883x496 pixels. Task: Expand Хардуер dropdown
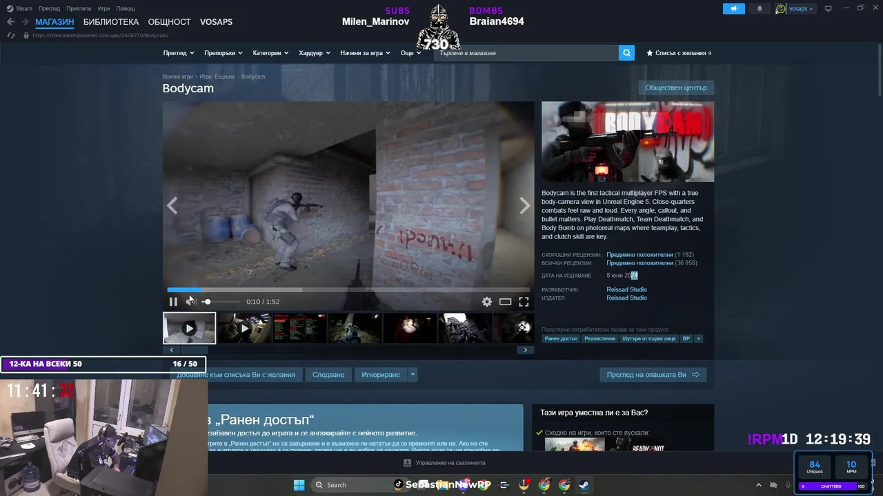(x=315, y=53)
